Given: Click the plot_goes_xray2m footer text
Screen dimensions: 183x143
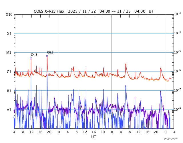Looking at the screenshot, I should tap(171, 139).
